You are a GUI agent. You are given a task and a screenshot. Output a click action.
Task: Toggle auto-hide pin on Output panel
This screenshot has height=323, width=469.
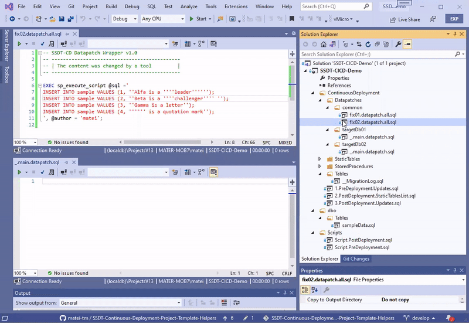click(x=285, y=293)
